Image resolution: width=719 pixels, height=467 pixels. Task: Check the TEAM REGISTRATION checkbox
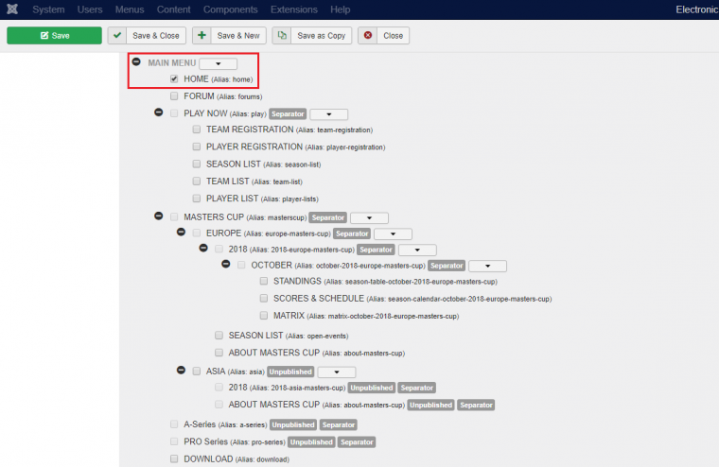(x=197, y=130)
